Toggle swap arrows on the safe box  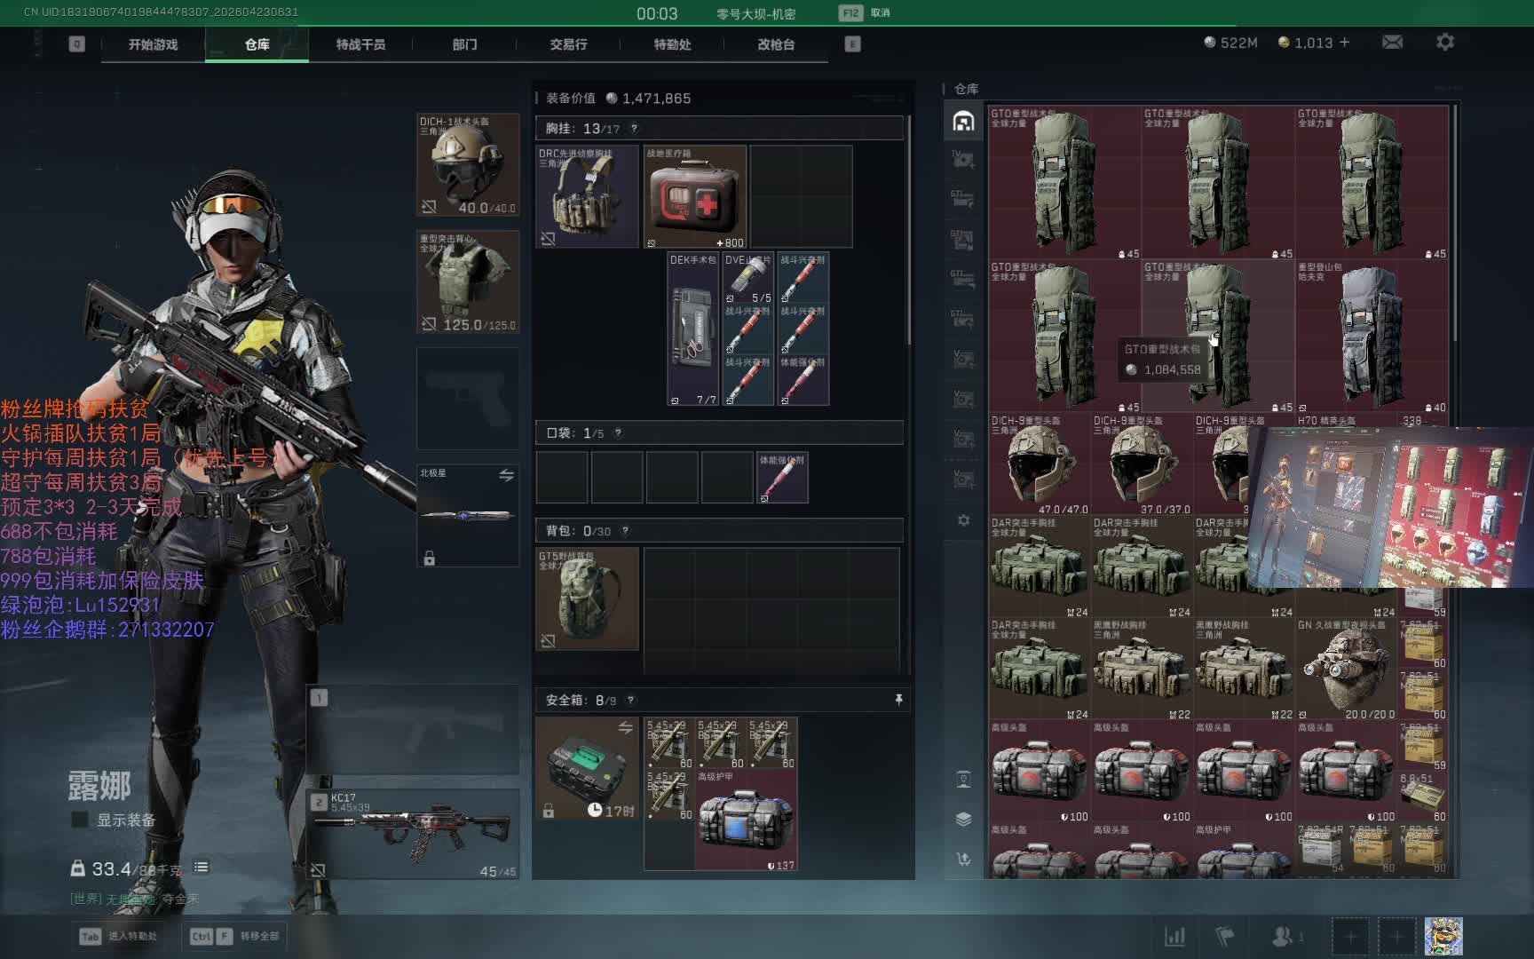pos(625,728)
